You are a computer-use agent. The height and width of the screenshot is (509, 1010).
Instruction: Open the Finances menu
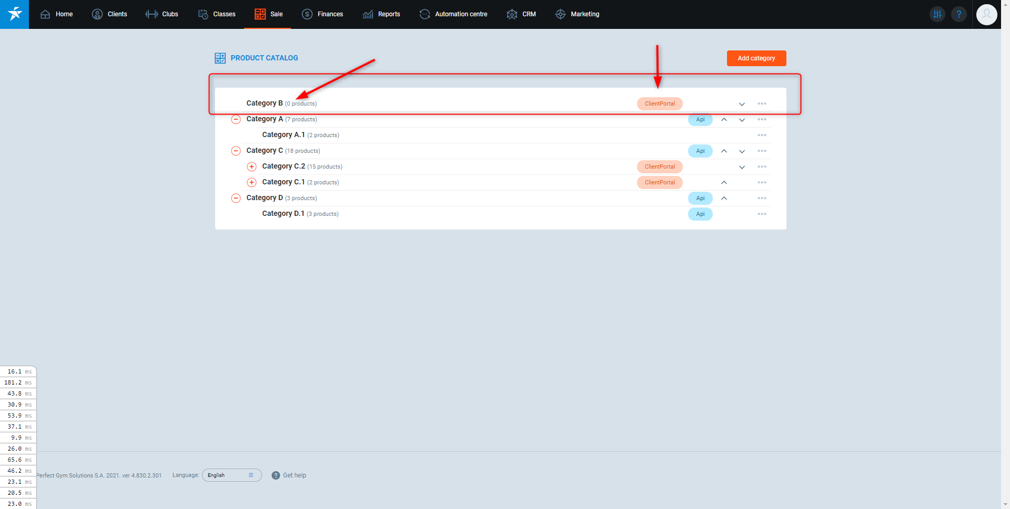[322, 14]
